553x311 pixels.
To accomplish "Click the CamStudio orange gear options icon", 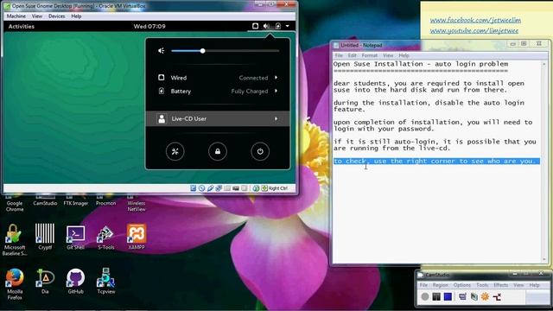I will coord(486,297).
